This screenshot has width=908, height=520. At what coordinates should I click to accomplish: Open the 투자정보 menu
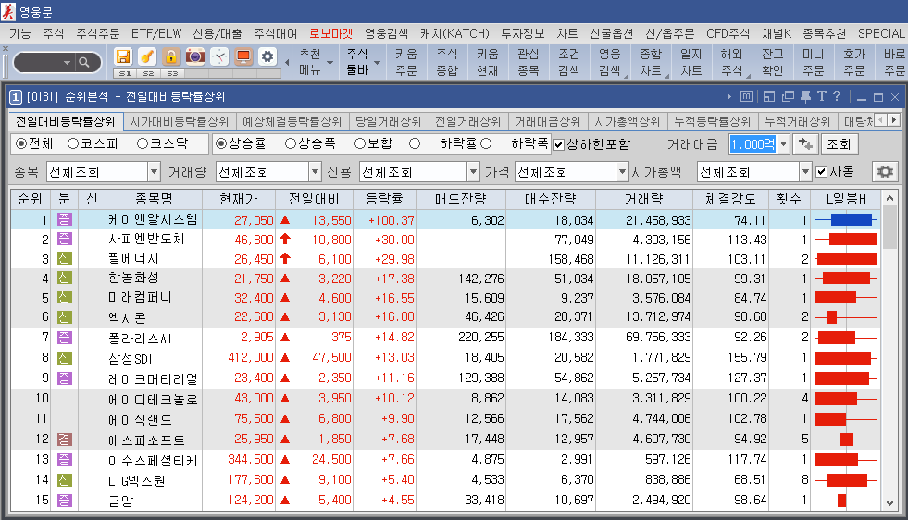coord(522,33)
